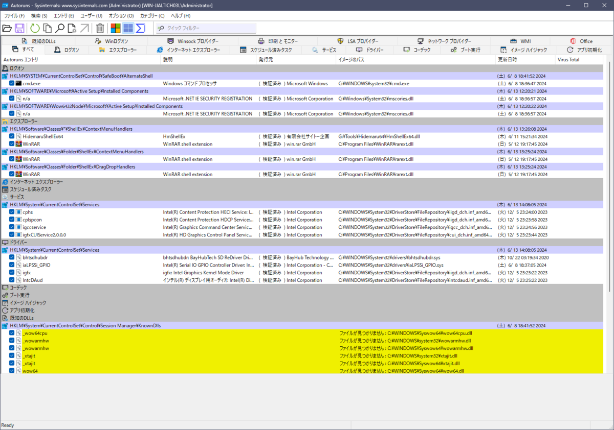The height and width of the screenshot is (430, 614).
Task: Uncheck the igfxCUIService2.0.0.0 checkbox
Action: 12,235
